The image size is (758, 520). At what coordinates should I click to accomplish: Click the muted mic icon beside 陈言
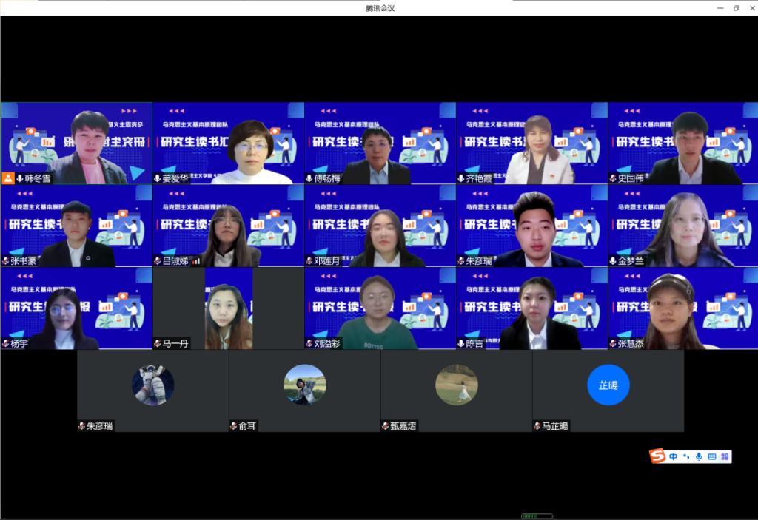point(461,343)
